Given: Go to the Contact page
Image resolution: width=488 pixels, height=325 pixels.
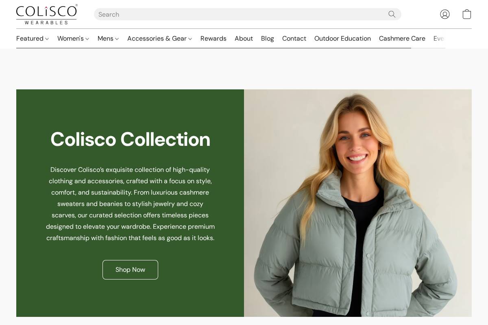Looking at the screenshot, I should tap(294, 39).
